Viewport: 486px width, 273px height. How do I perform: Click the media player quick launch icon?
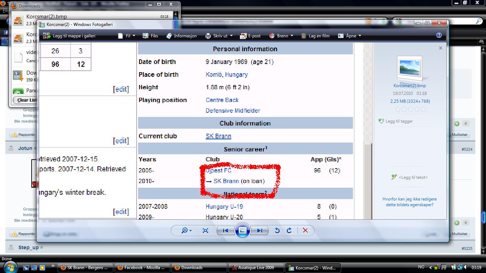click(42, 268)
